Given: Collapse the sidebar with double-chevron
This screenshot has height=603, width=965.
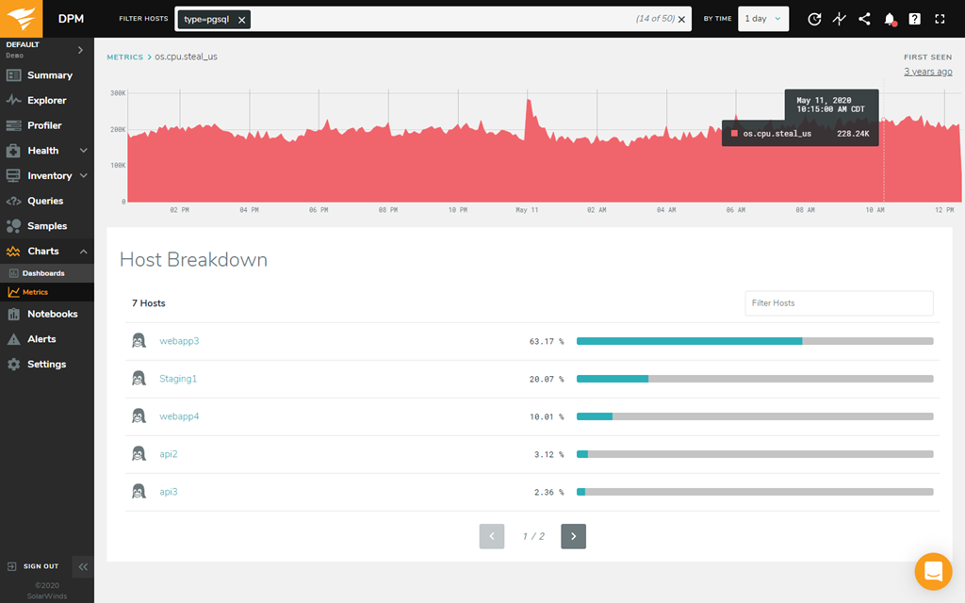Looking at the screenshot, I should coord(83,566).
